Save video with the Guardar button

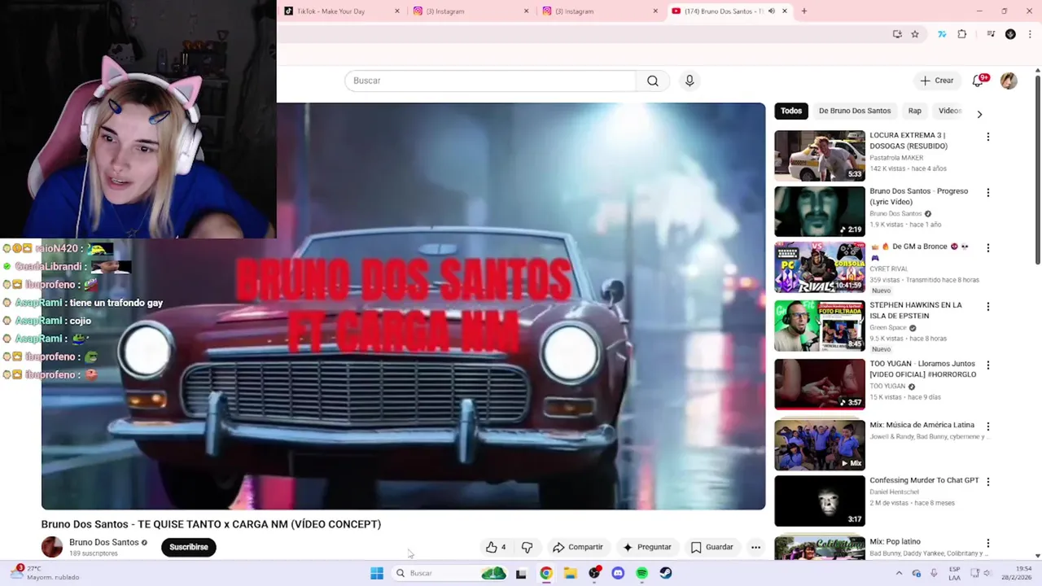click(x=711, y=547)
